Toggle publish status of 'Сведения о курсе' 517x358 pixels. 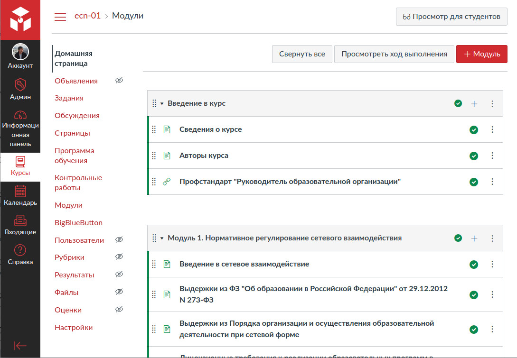pos(473,130)
